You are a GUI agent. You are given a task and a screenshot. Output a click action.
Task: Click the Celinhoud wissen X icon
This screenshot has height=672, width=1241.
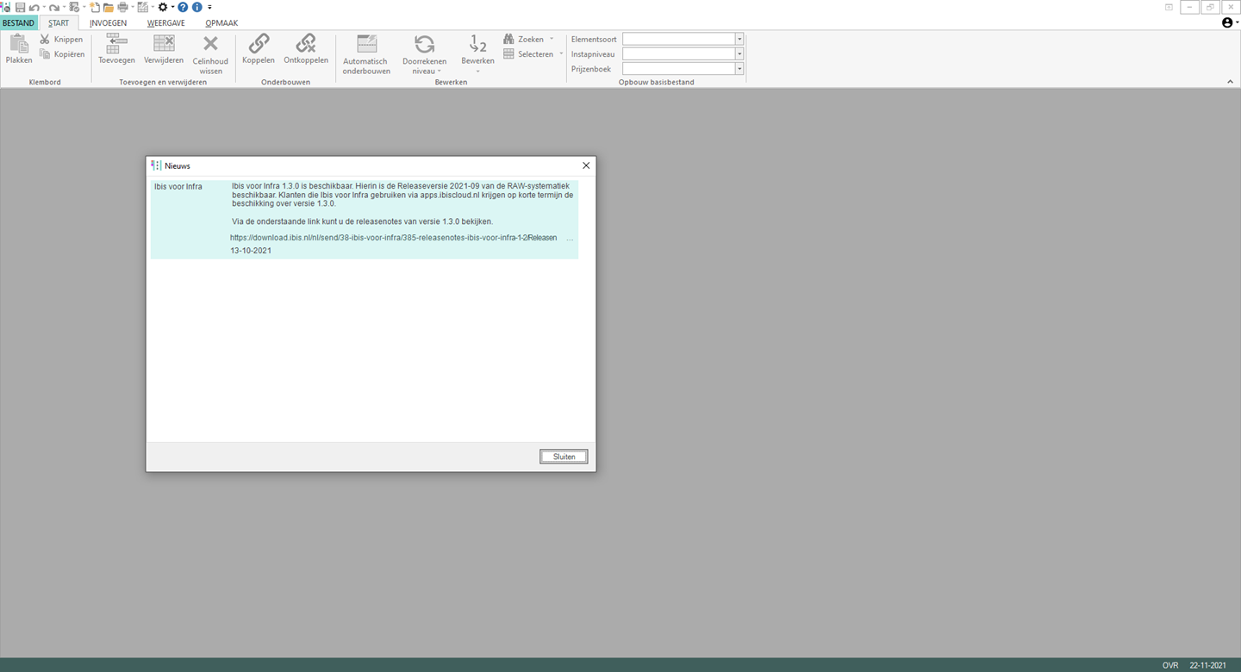pos(210,44)
